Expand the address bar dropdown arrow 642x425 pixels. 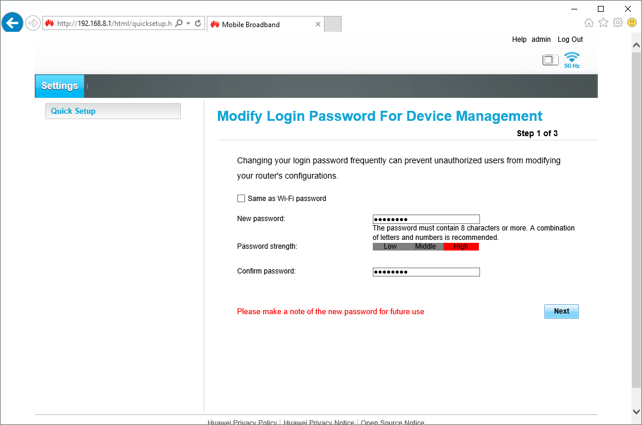[x=188, y=24]
